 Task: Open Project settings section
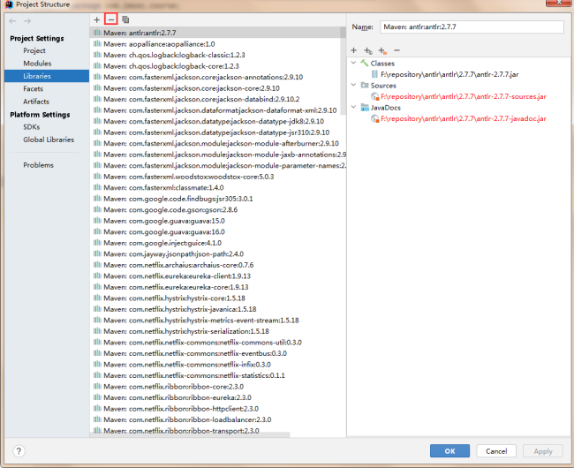click(x=34, y=50)
